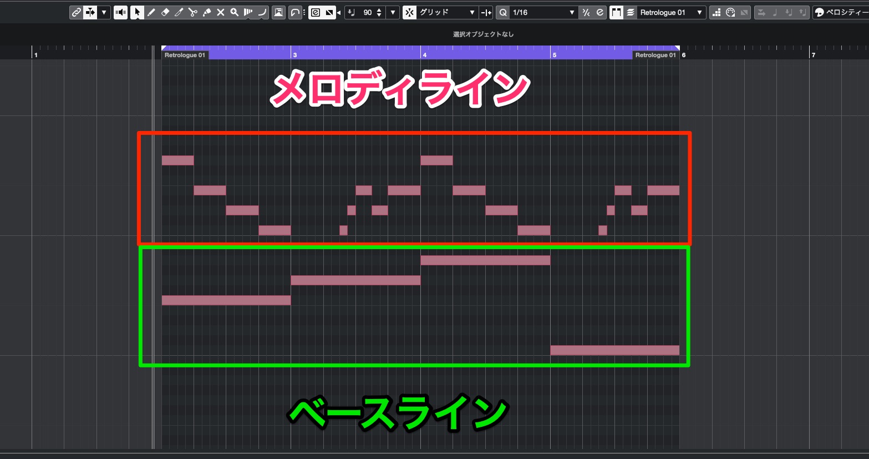Select the highest melody note at bar 4 start
The height and width of the screenshot is (459, 869).
point(436,160)
